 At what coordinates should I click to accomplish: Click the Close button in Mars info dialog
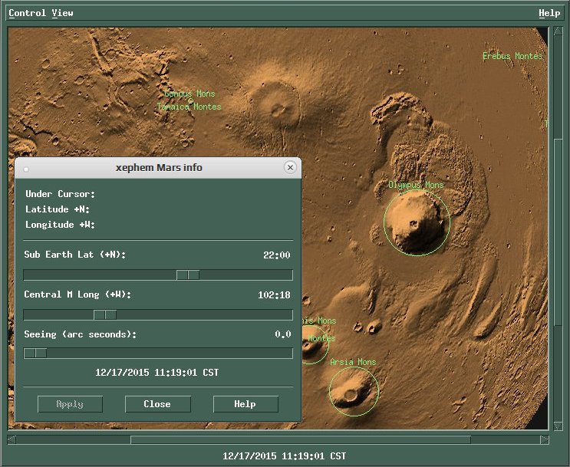pyautogui.click(x=158, y=404)
